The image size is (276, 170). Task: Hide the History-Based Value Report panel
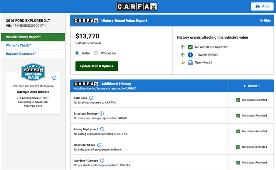point(265,21)
